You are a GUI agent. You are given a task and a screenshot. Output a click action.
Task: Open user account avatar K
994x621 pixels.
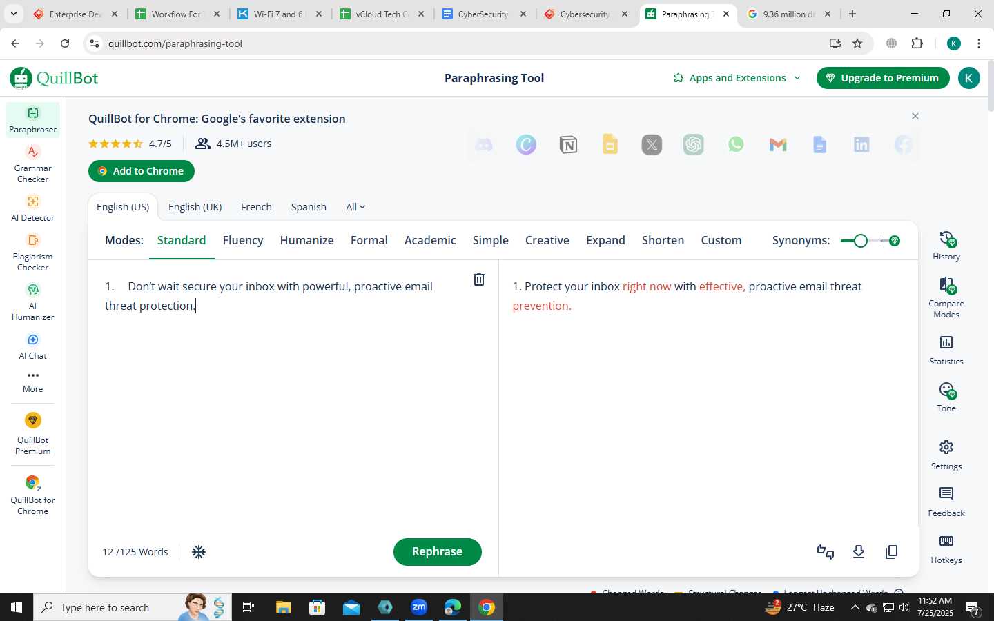[x=968, y=78]
